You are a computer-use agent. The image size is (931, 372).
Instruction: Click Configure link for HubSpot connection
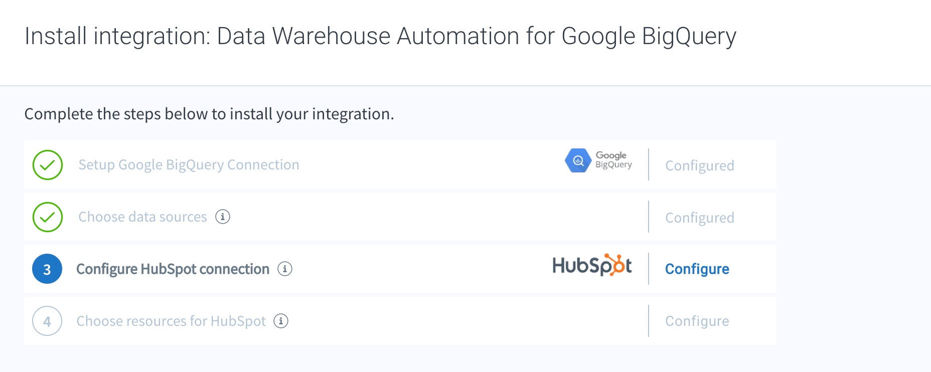697,269
